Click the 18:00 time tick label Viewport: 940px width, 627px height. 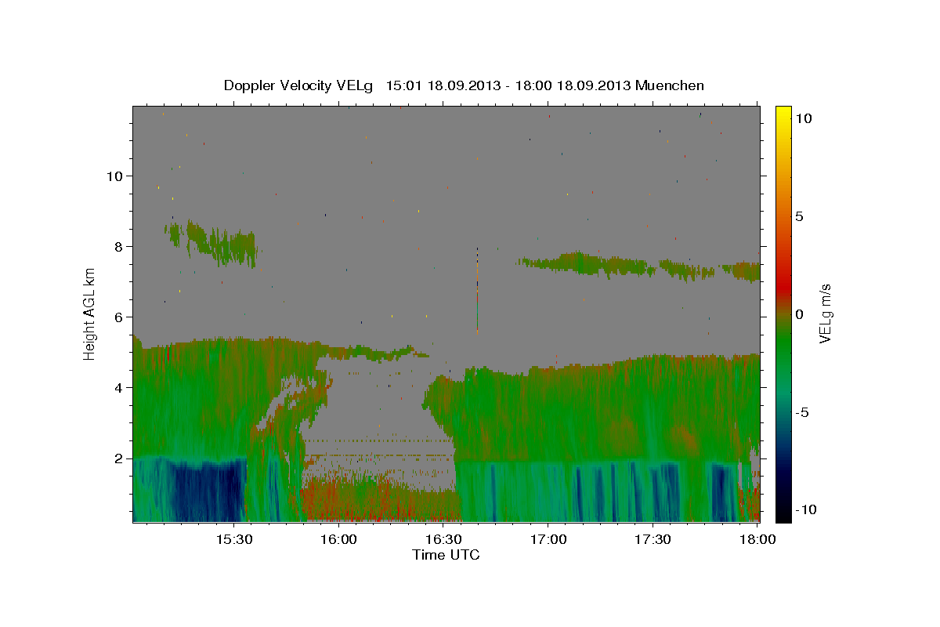[757, 540]
